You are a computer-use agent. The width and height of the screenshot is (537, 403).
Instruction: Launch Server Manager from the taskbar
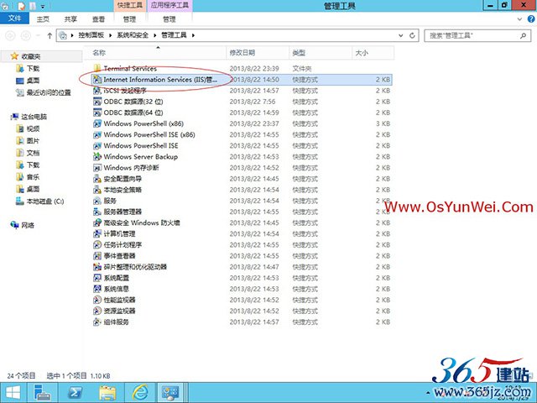43,393
